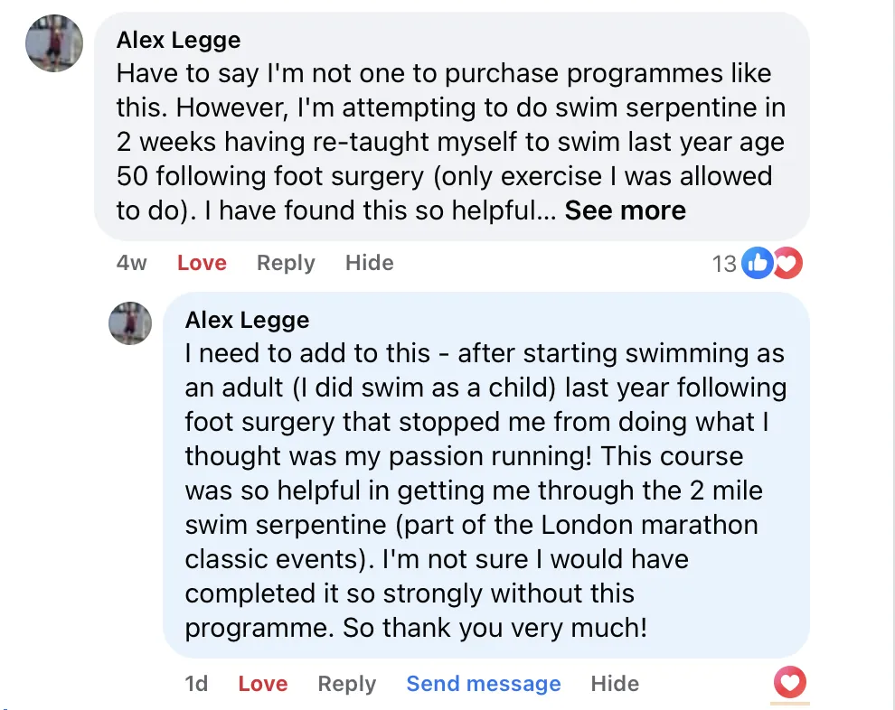Click the heart reaction icon beside the 13 count
Screen dimensions: 895x710
tap(787, 264)
